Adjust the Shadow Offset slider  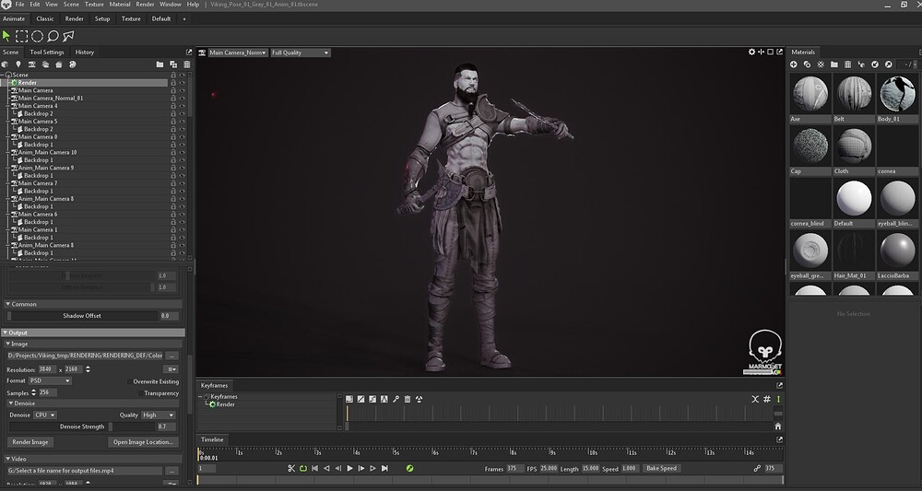(82, 316)
